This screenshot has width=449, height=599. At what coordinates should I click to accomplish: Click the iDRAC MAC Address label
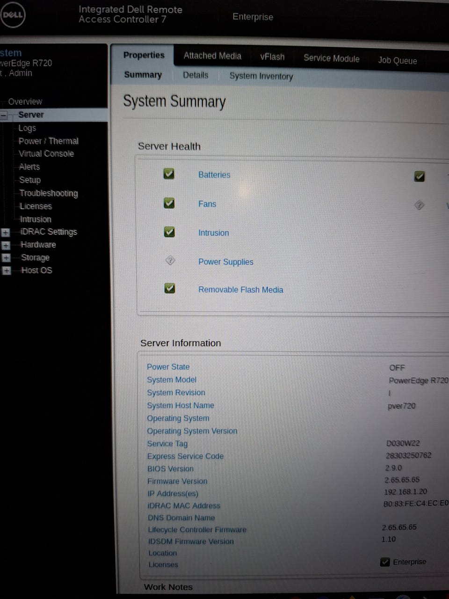tap(184, 506)
